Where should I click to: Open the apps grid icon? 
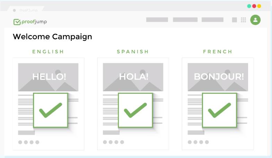click(x=244, y=20)
